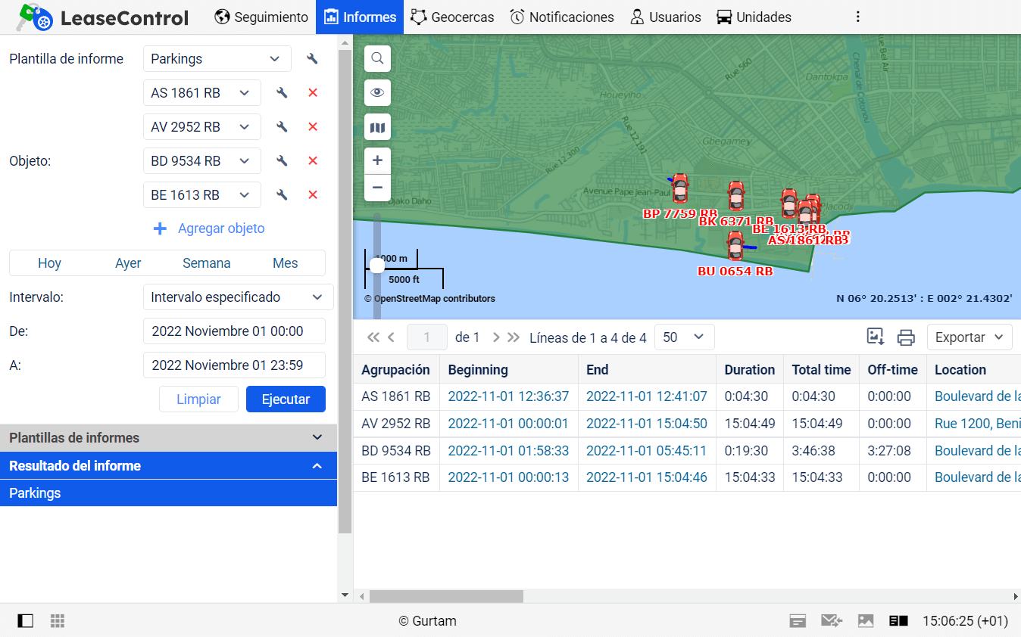Image resolution: width=1021 pixels, height=637 pixels.
Task: Go to next results page
Action: pos(496,337)
